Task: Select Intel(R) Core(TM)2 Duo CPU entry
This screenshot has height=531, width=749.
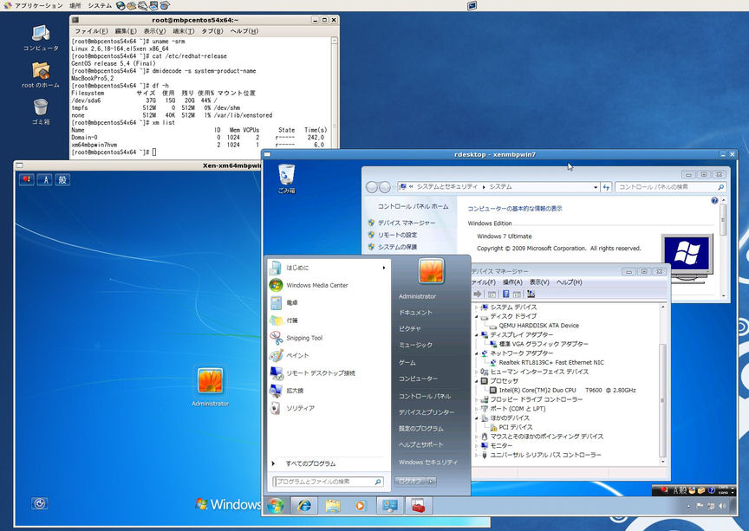Action: point(567,390)
